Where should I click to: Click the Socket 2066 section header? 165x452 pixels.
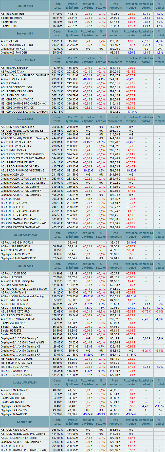coord(25,119)
